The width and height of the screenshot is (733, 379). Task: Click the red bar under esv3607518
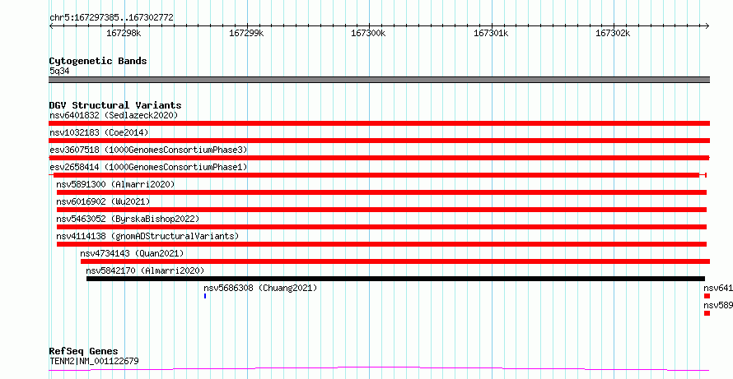pos(379,158)
